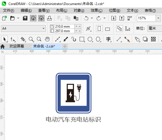Select the Crop tool

tap(23, 39)
